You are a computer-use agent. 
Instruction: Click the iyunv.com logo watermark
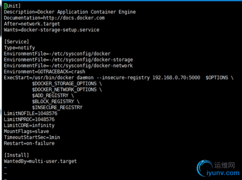point(218,169)
